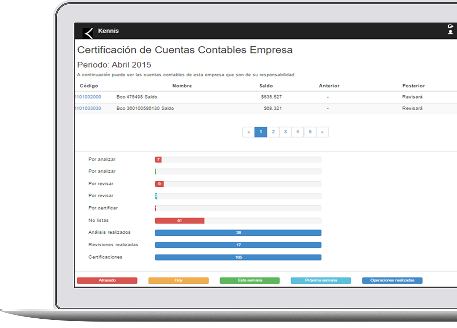Click the logout icon in header
Screen dimensions: 457x328
point(450,26)
